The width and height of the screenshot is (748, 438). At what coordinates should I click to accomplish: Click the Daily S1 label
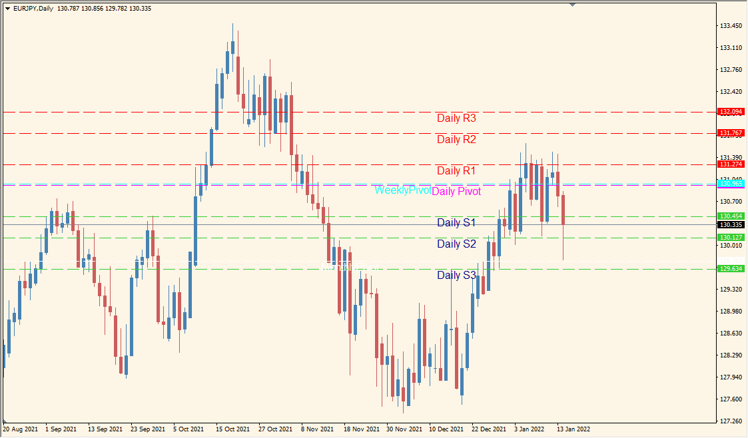click(x=456, y=222)
